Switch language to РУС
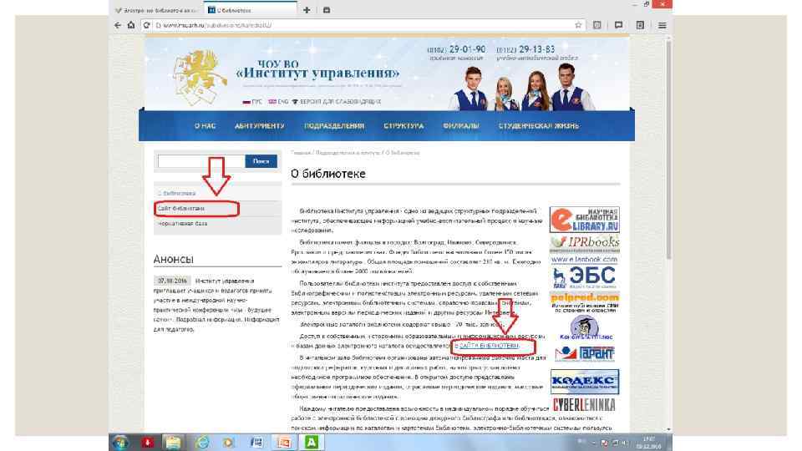This screenshot has height=451, width=802. [x=252, y=102]
